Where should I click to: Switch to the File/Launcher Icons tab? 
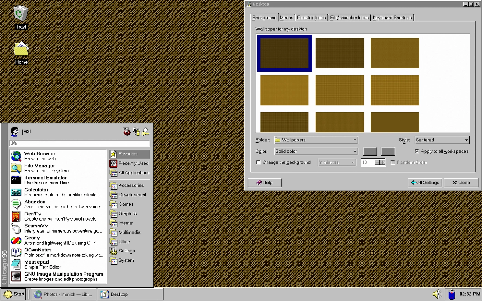pyautogui.click(x=349, y=18)
